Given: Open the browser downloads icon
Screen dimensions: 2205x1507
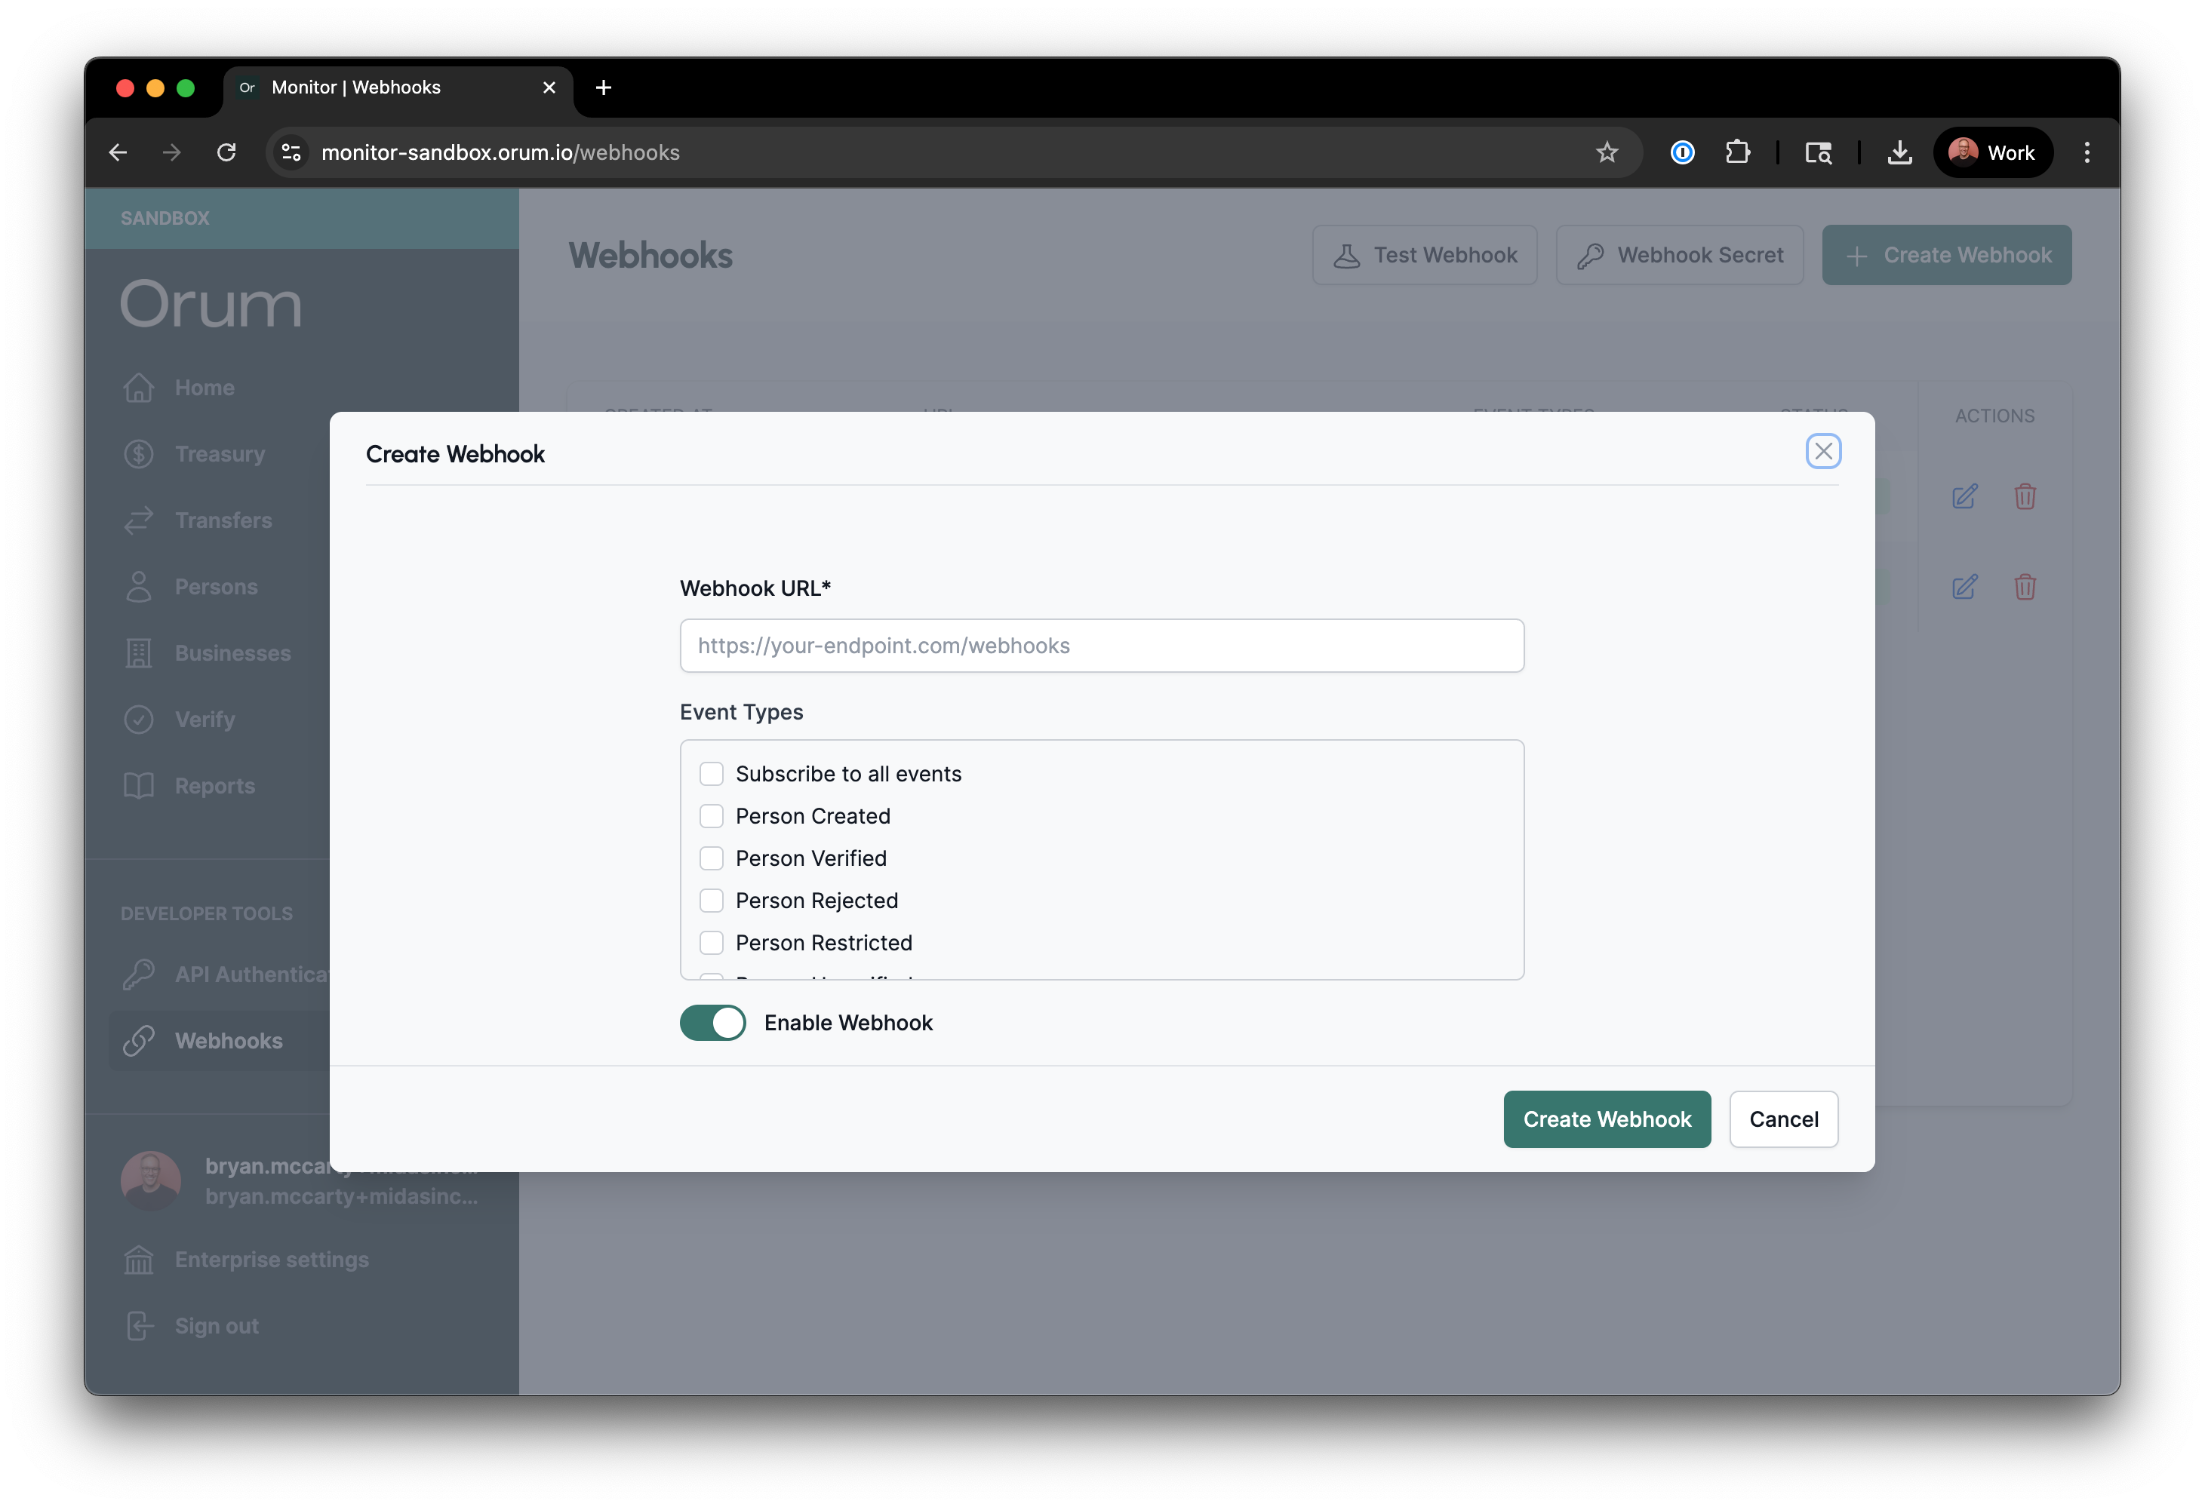Looking at the screenshot, I should pyautogui.click(x=1899, y=152).
